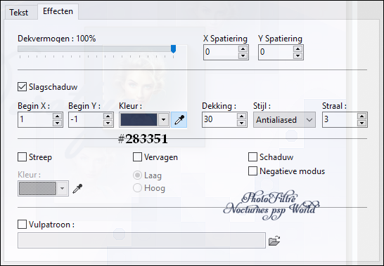Increase X Spatiering with up arrow
This screenshot has width=384, height=266.
(243, 49)
